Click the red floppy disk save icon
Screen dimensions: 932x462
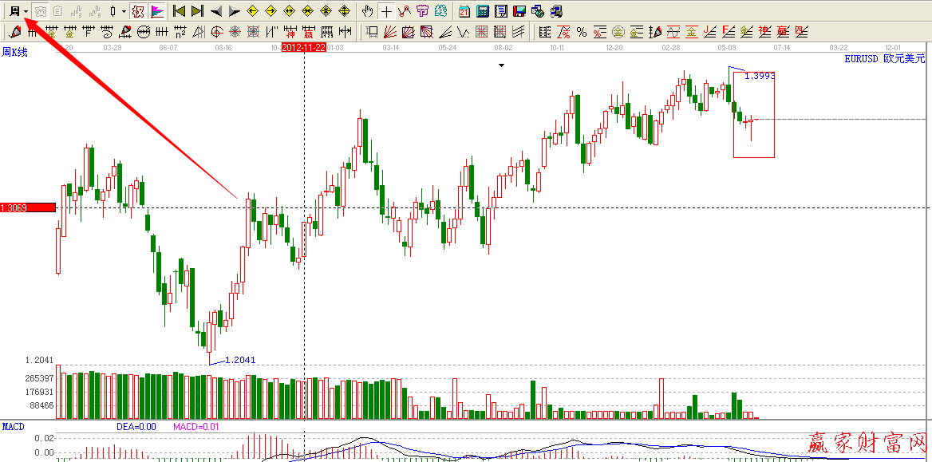(519, 11)
